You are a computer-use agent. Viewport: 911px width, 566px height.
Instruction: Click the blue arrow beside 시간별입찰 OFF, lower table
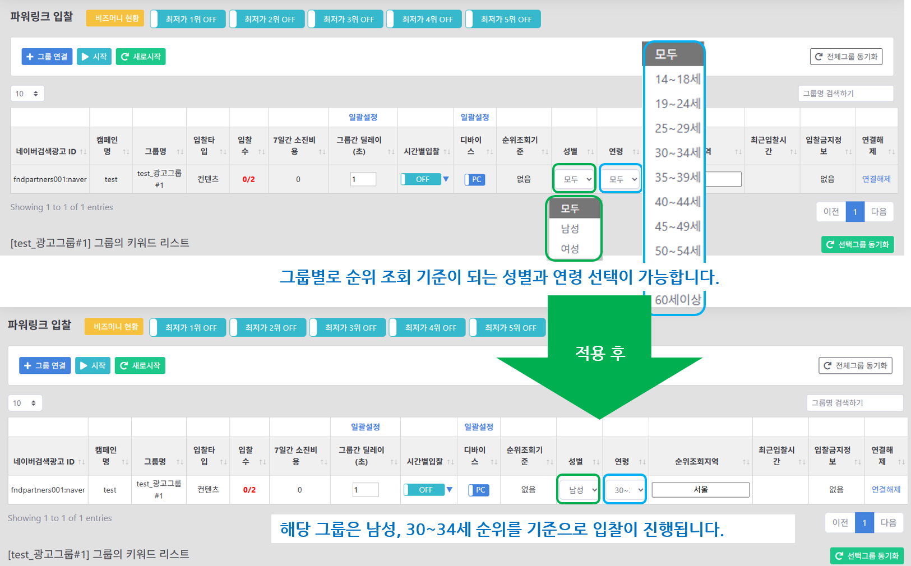click(449, 490)
